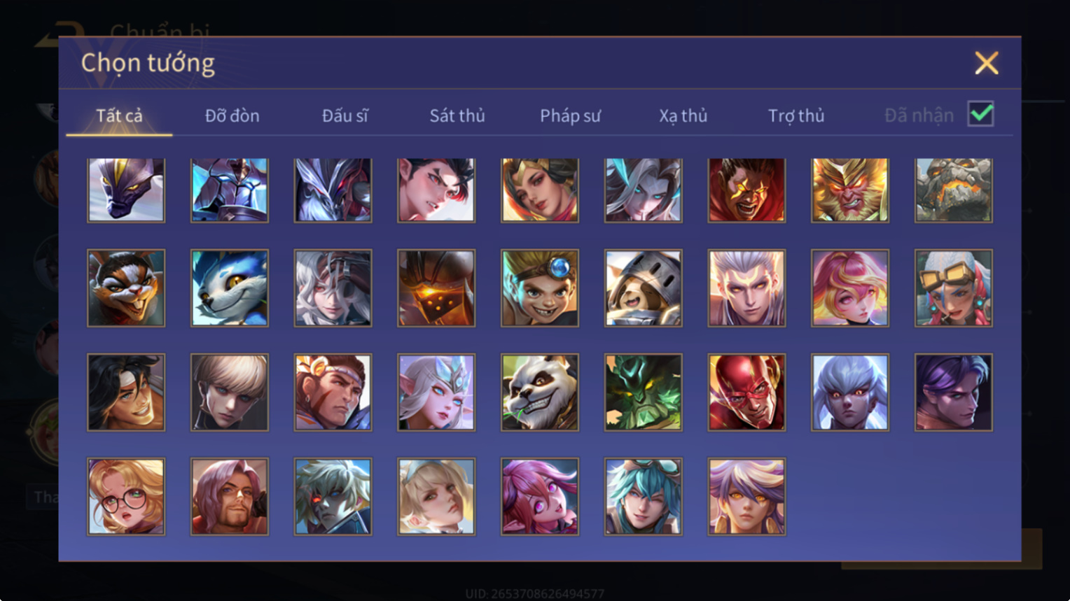Switch to the Đỡ đòn tab

tap(232, 115)
